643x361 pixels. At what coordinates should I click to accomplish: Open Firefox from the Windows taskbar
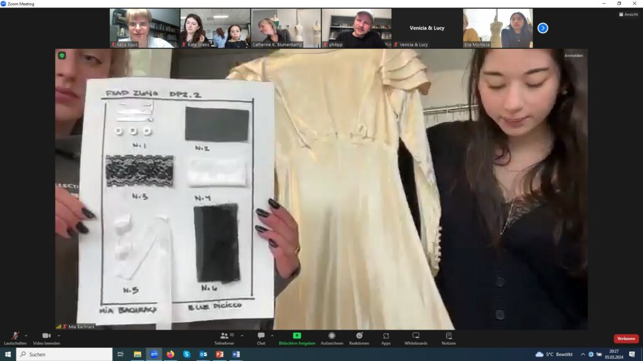[x=170, y=354]
